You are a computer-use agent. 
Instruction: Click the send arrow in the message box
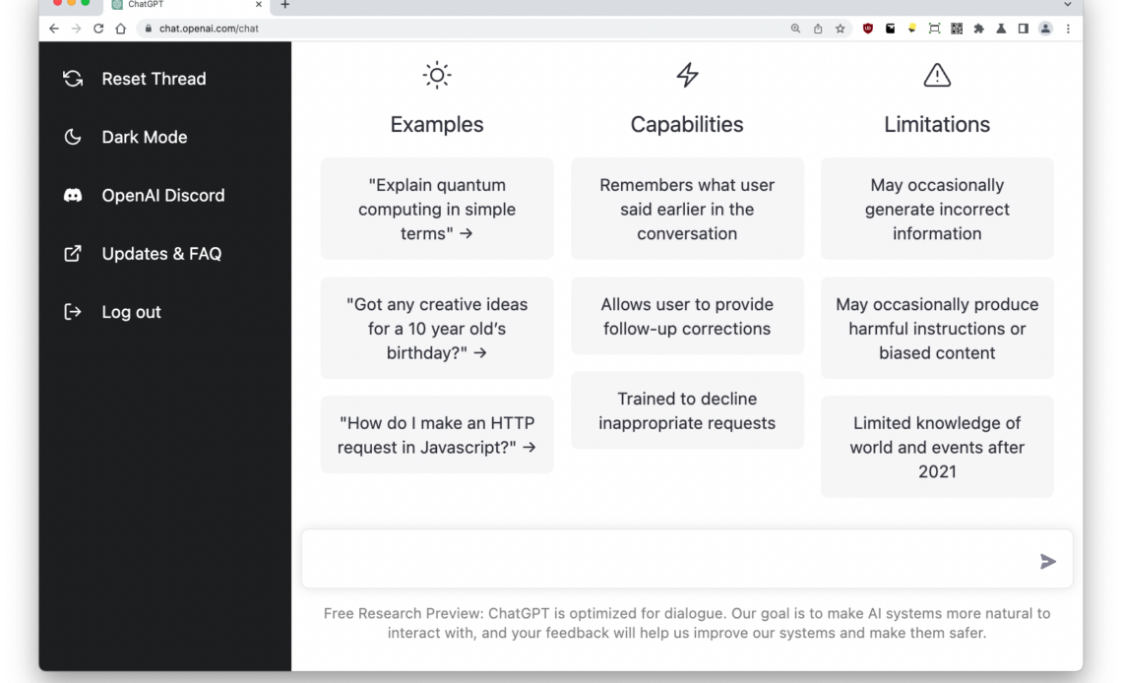(x=1047, y=561)
